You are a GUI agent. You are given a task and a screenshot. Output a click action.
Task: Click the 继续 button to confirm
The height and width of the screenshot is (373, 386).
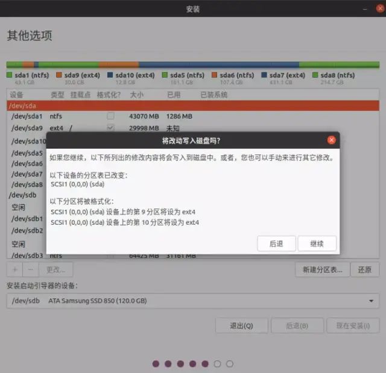pos(317,243)
